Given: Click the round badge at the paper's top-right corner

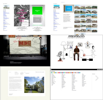Looking at the screenshot, I should point(40,38).
